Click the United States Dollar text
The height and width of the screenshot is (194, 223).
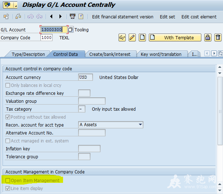tap(119, 77)
